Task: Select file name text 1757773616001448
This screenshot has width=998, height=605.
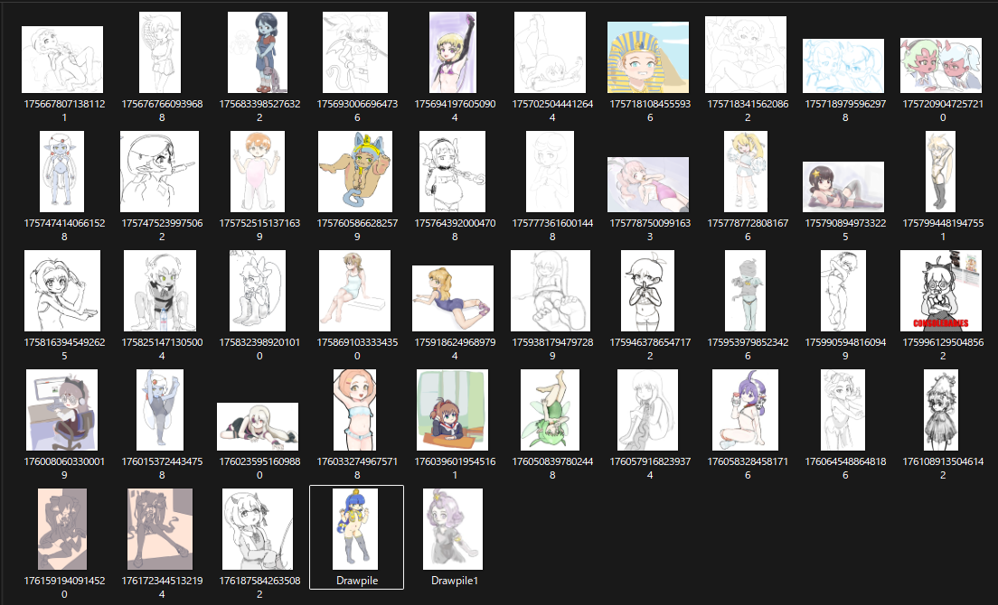Action: [552, 229]
